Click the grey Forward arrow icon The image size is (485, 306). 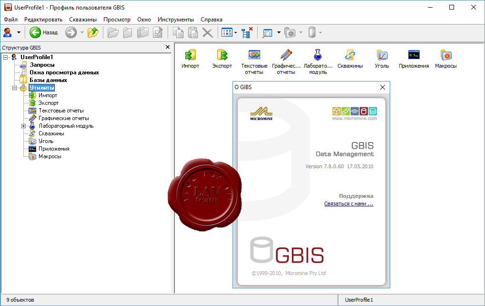pos(71,32)
